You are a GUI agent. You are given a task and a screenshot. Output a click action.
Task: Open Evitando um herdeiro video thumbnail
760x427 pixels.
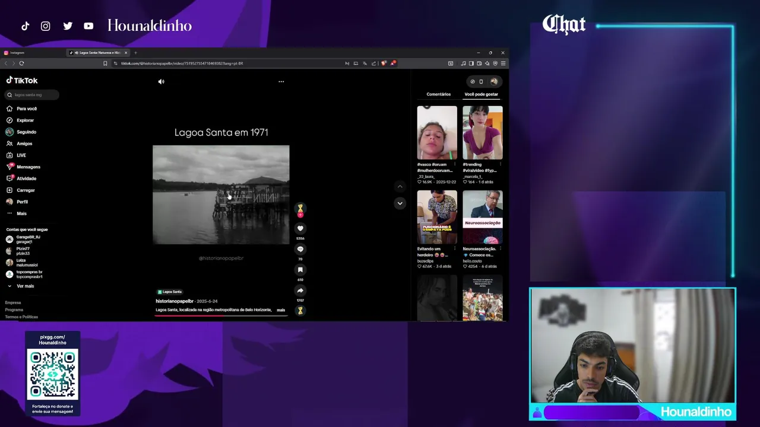point(437,217)
